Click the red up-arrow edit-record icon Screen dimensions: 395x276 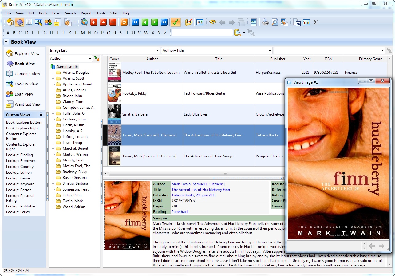click(x=103, y=22)
